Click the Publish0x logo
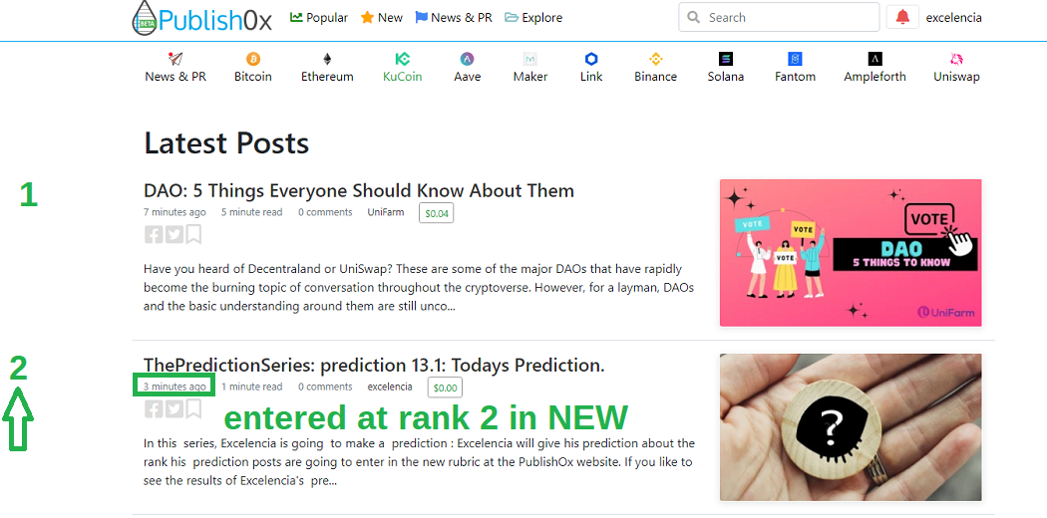Image resolution: width=1047 pixels, height=518 pixels. [201, 18]
